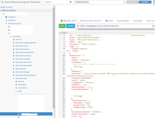Expand Microsoft.EventHub provider

click(14, 56)
